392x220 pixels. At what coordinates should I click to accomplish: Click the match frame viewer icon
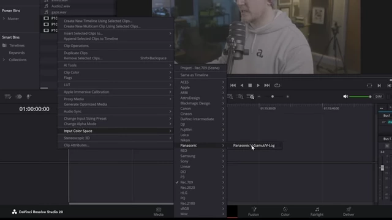[369, 86]
